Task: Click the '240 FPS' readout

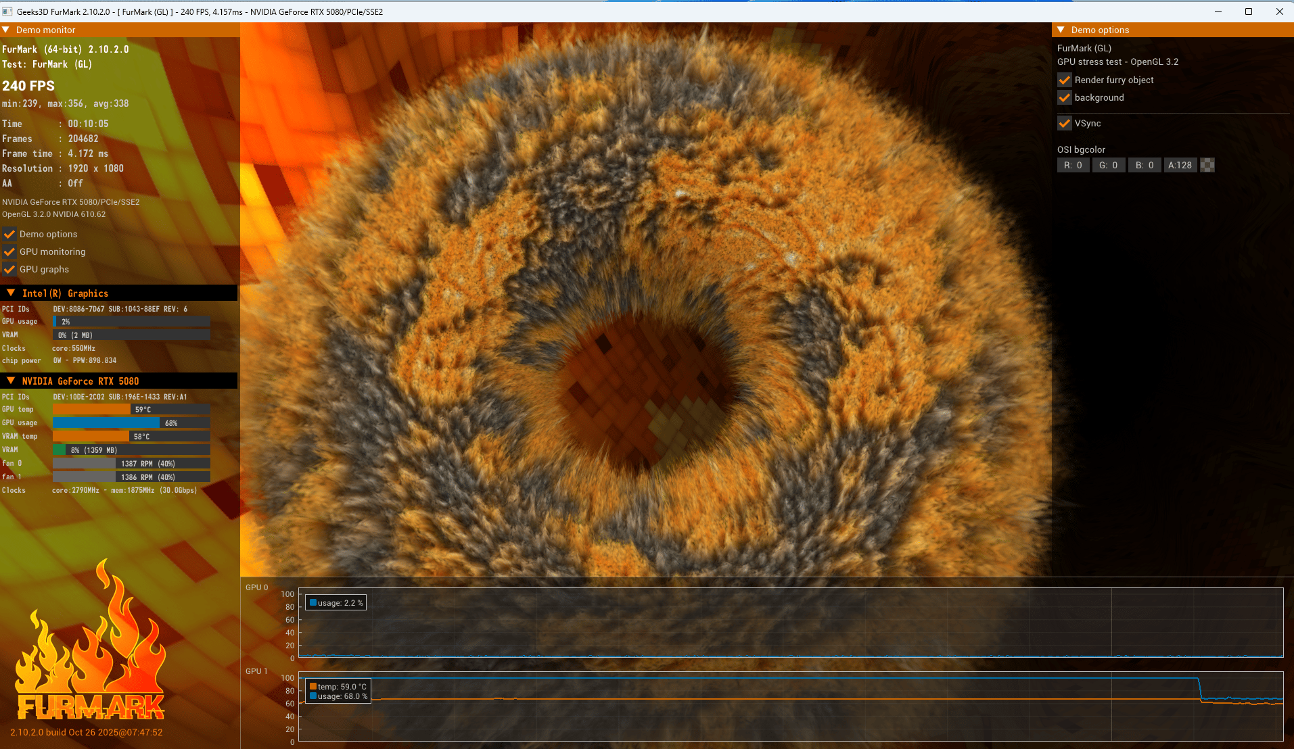Action: 28,86
